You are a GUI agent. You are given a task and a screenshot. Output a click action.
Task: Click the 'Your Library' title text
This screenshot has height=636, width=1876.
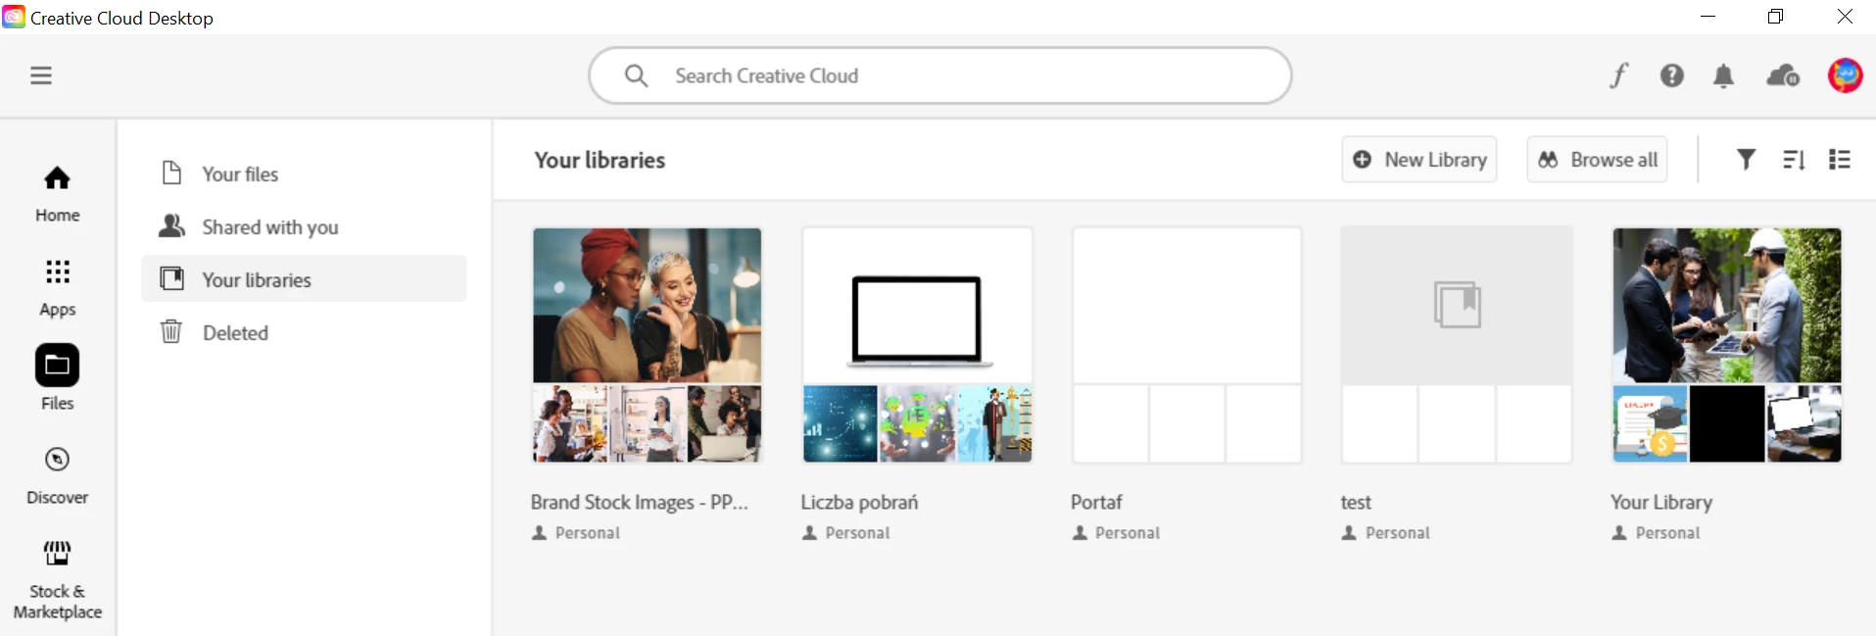pyautogui.click(x=1661, y=502)
